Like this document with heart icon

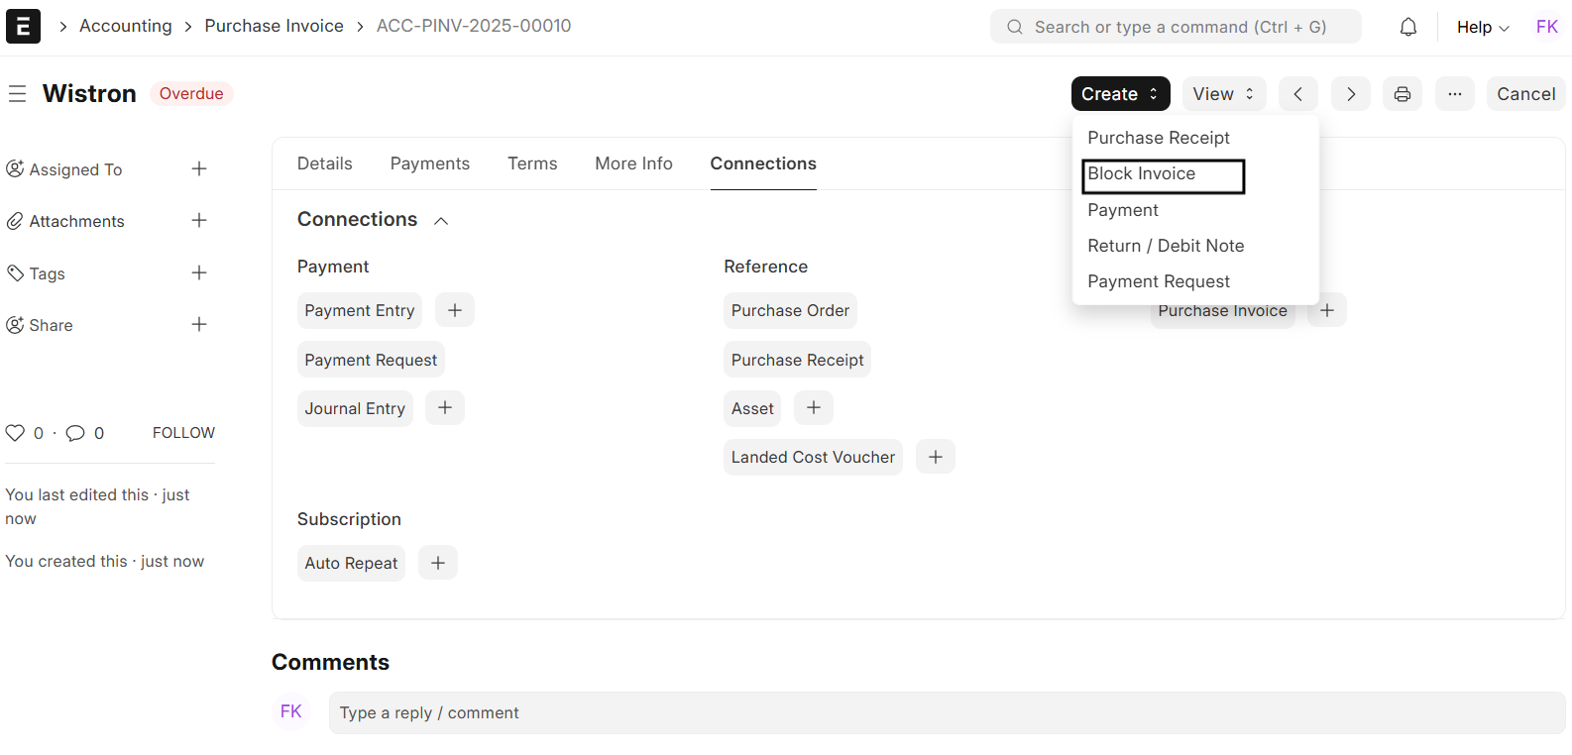point(15,433)
